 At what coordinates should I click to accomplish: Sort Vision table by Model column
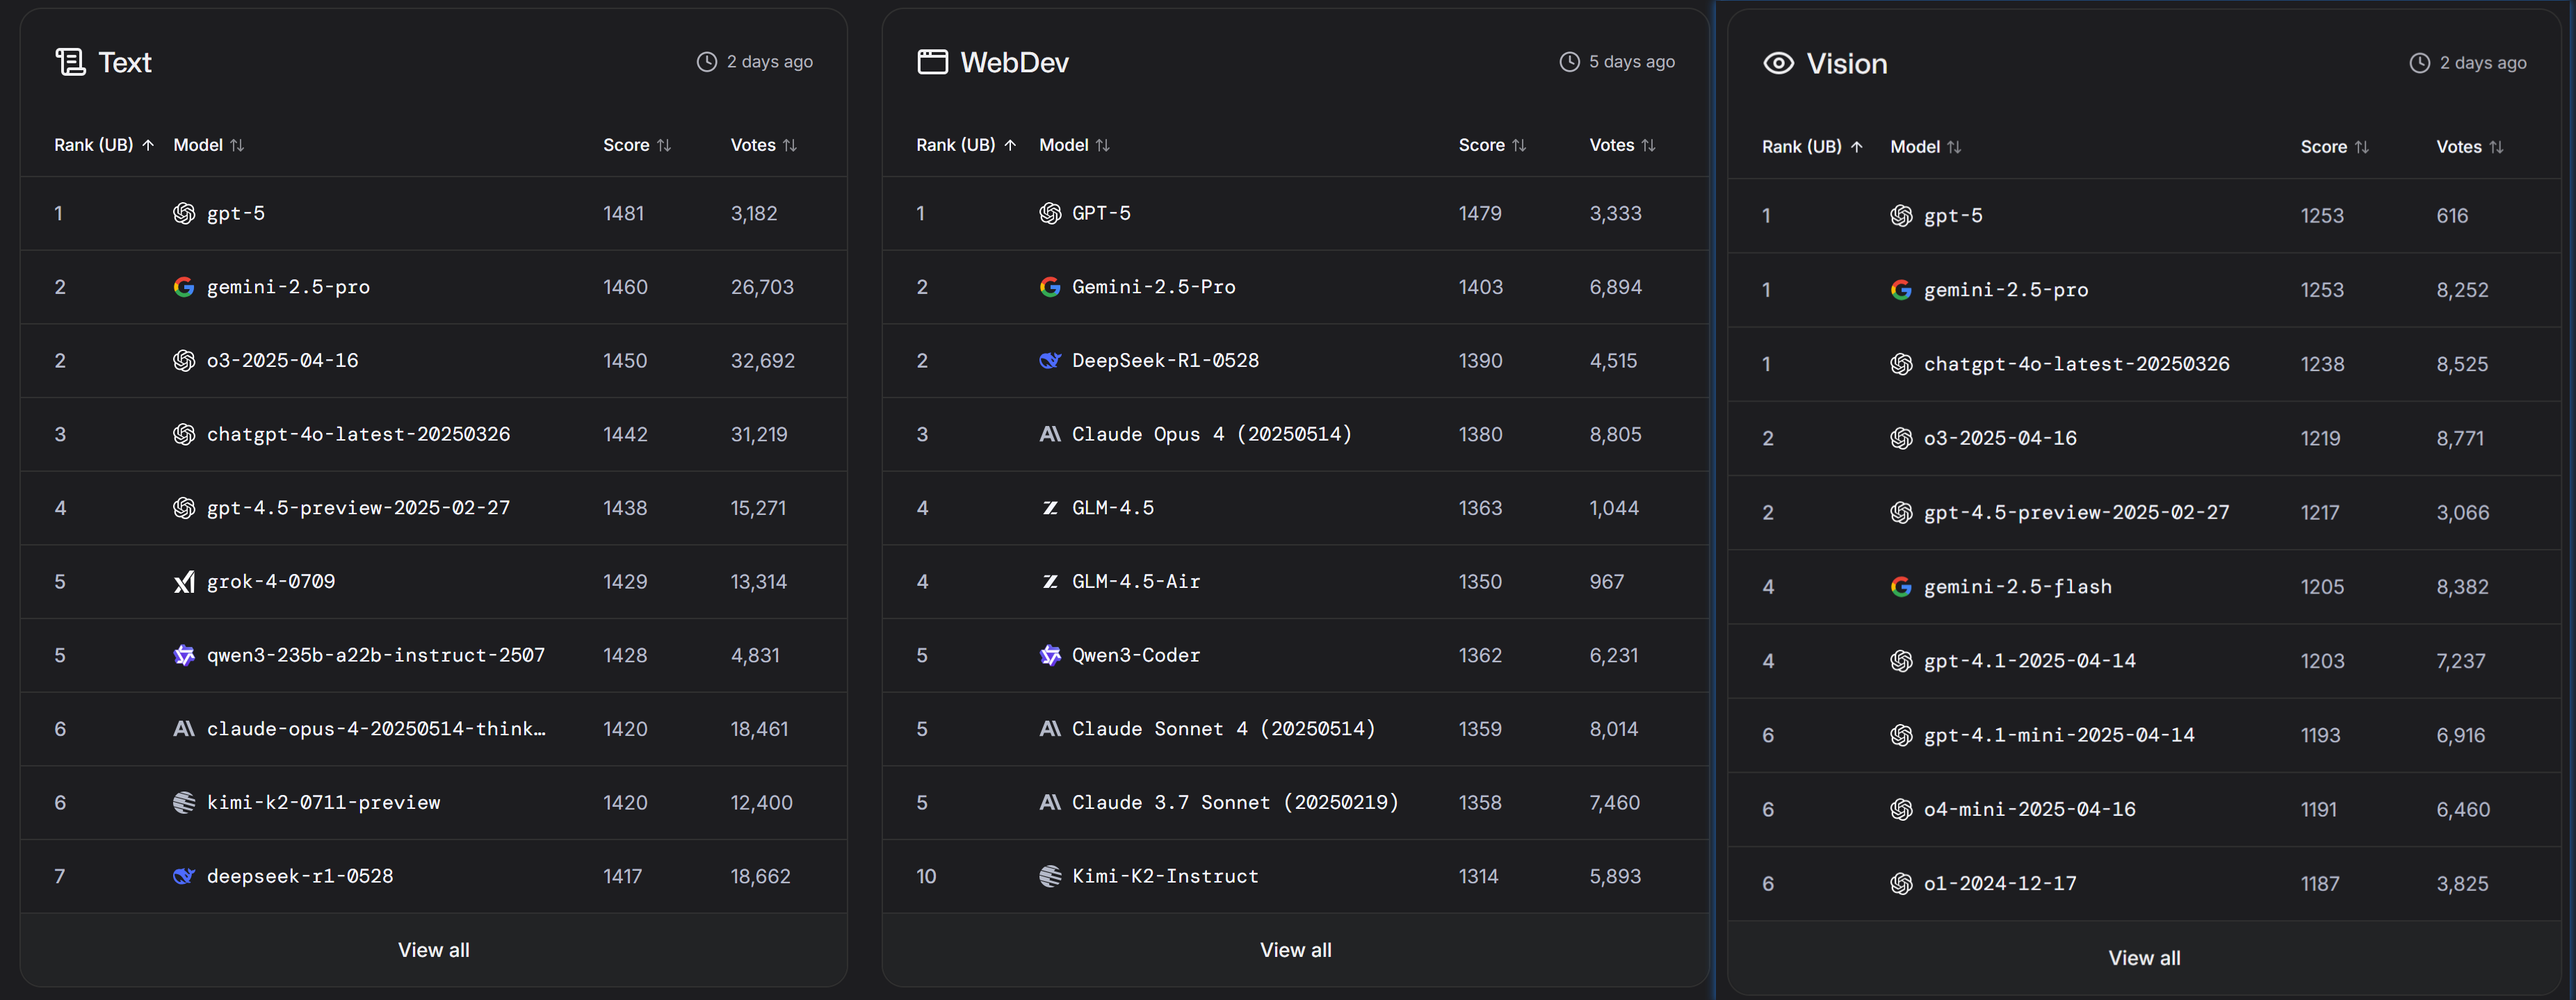[1925, 147]
